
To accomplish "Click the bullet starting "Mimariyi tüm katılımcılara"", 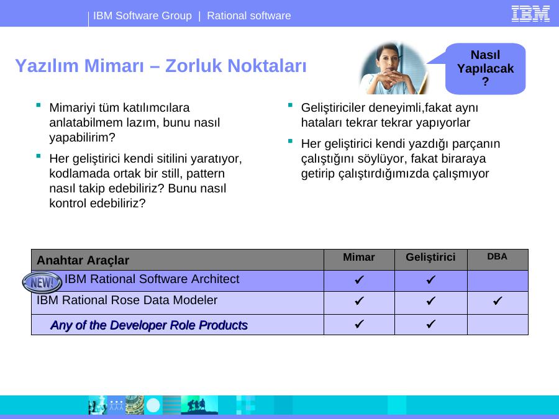I will 135,122.
